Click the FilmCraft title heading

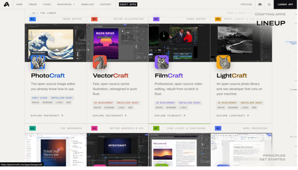coord(169,76)
